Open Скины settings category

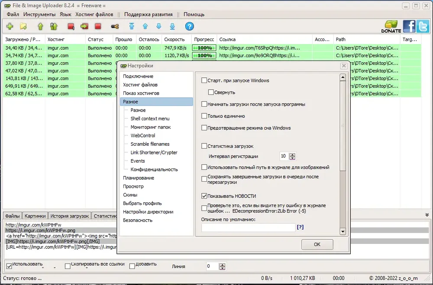[130, 195]
